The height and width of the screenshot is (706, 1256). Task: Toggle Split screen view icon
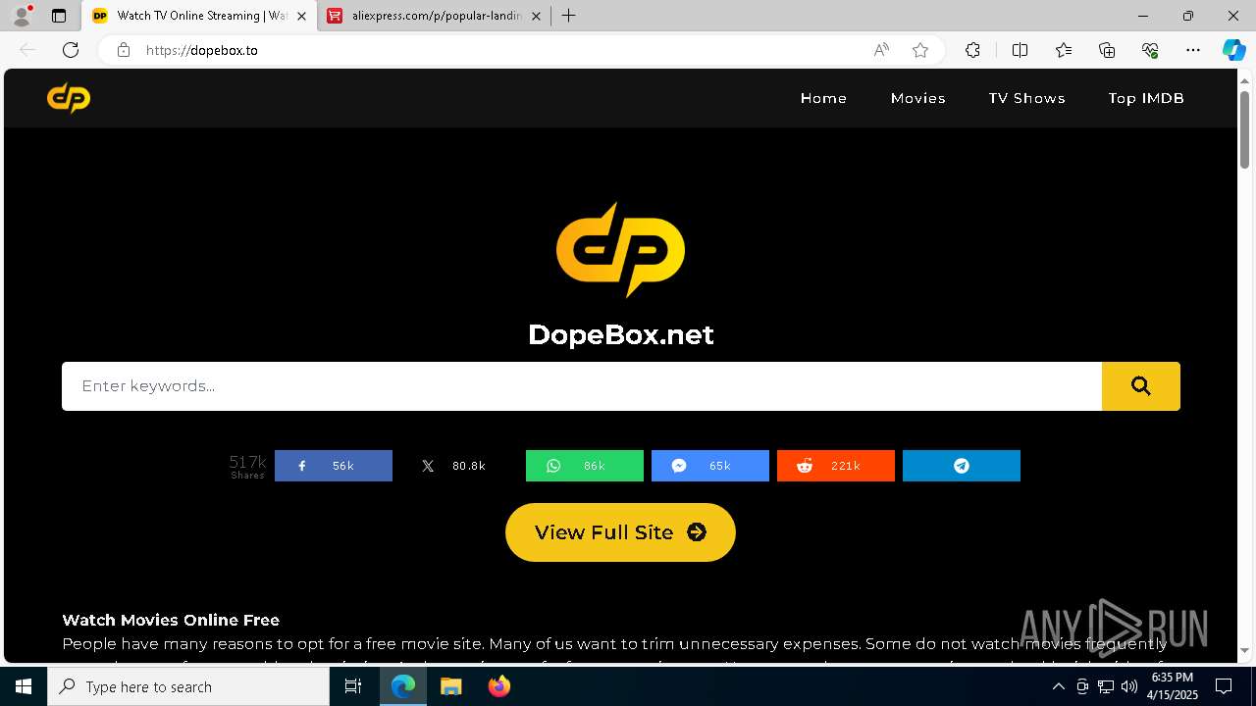pos(1020,50)
